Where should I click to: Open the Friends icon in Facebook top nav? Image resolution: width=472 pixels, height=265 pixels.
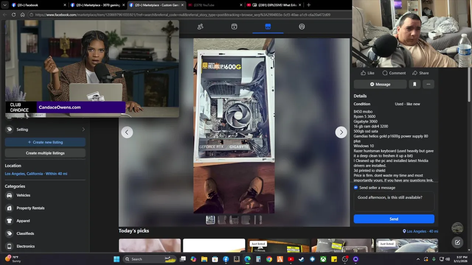click(200, 26)
